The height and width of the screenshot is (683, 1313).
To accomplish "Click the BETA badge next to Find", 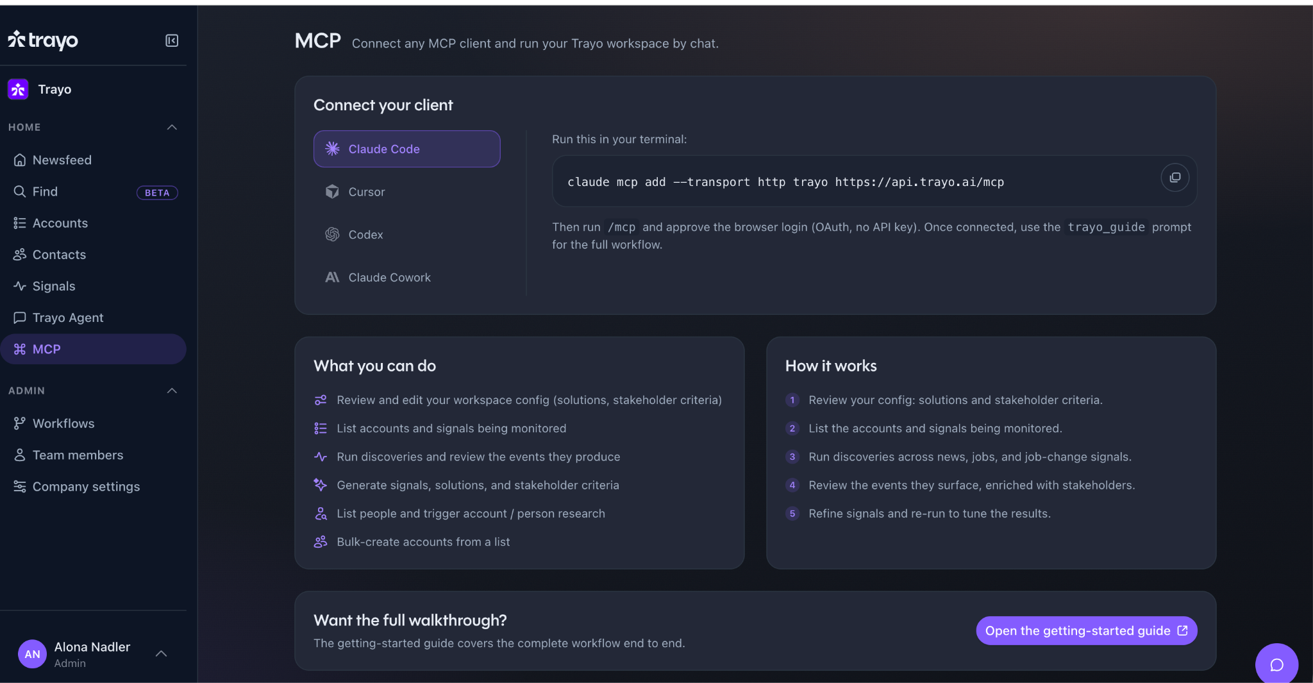I will (157, 192).
